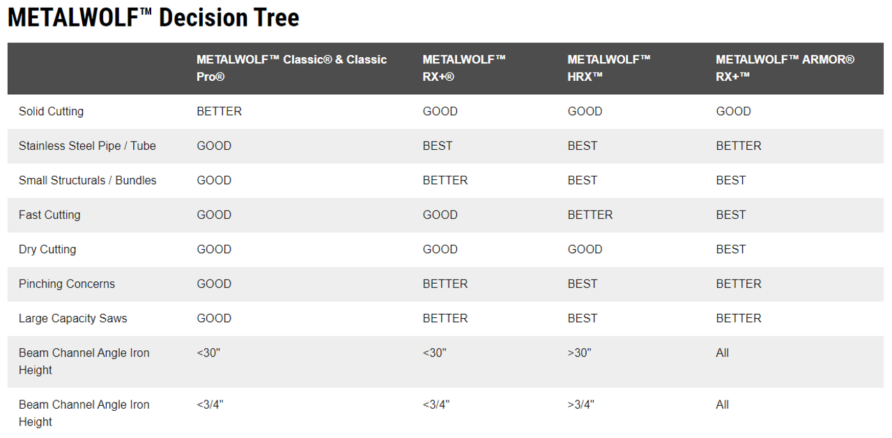Viewport: 892px width, 438px height.
Task: Select the Solid Cutting row label
Action: [51, 112]
